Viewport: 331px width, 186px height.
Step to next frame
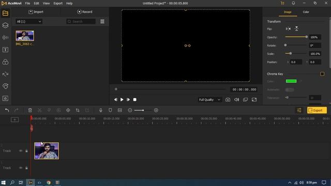(128, 100)
